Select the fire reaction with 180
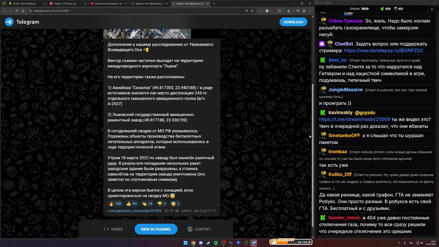This screenshot has width=439, height=247. point(115,203)
